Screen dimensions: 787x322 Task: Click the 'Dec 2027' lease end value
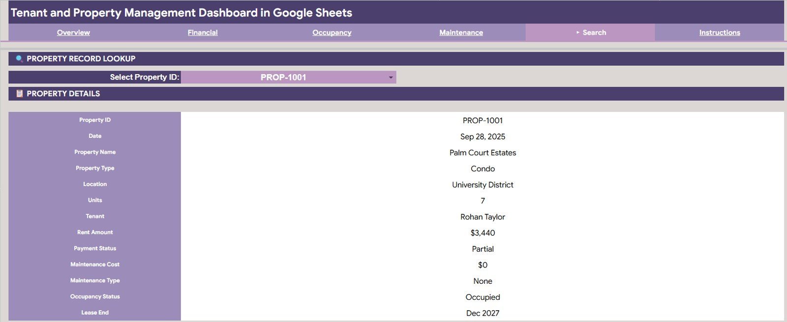(483, 313)
